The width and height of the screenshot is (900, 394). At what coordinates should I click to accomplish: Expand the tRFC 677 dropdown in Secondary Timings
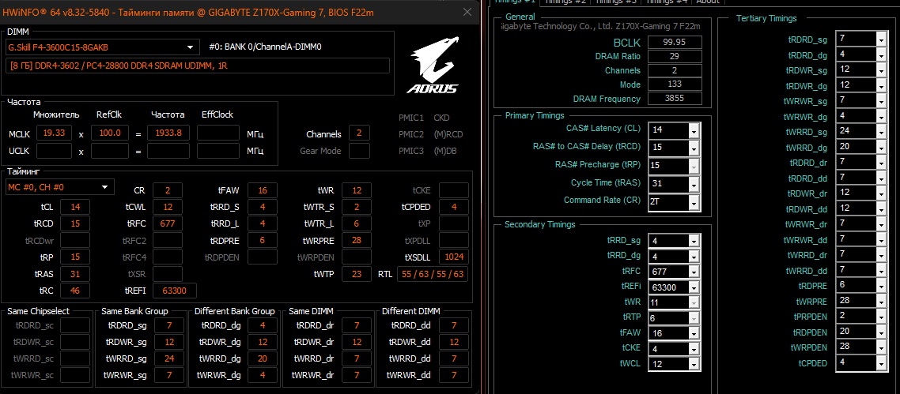point(694,272)
